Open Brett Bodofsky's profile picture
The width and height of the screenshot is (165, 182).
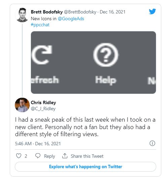(x=22, y=15)
